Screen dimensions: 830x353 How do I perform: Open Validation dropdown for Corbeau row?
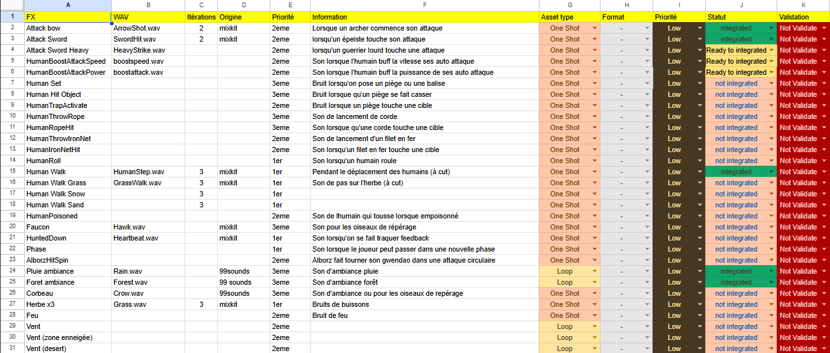824,293
